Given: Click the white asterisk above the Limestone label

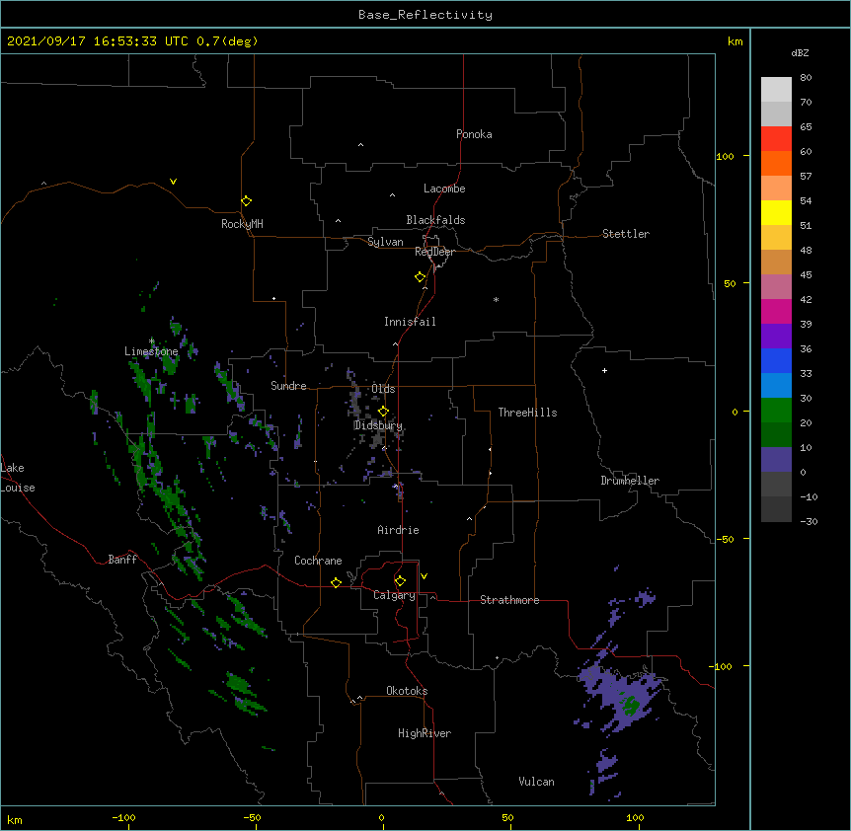Looking at the screenshot, I should point(151,341).
